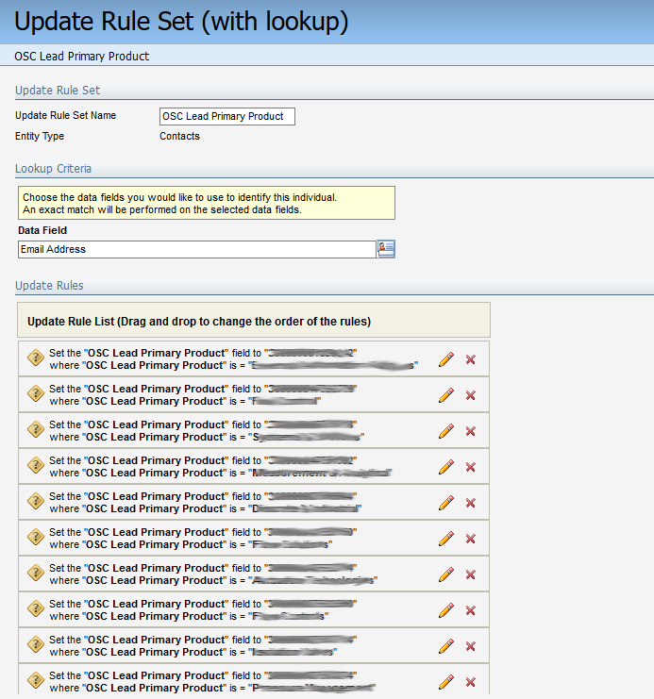Edit the ninth rule, value starting with I
The image size is (654, 699).
(x=446, y=646)
